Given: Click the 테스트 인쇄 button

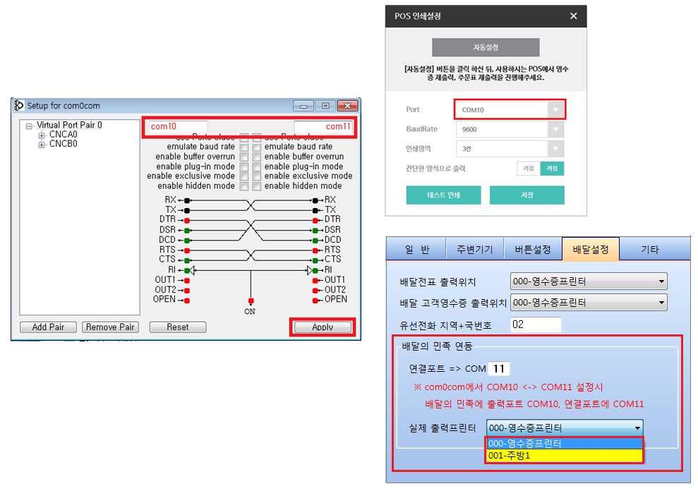Looking at the screenshot, I should coord(443,195).
